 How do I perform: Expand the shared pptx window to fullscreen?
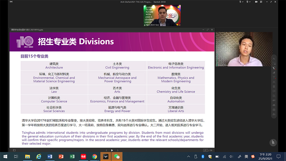tap(208, 30)
